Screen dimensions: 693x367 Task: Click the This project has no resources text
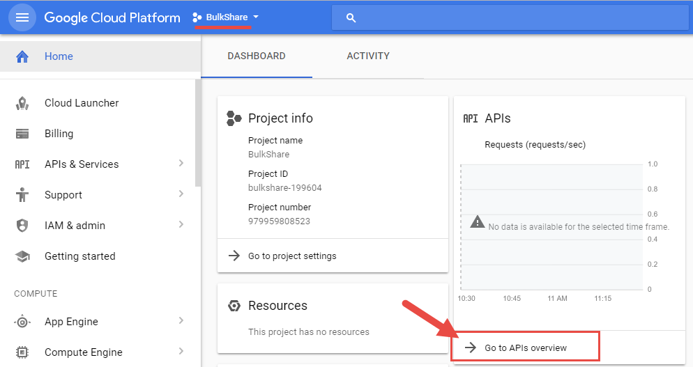coord(308,332)
